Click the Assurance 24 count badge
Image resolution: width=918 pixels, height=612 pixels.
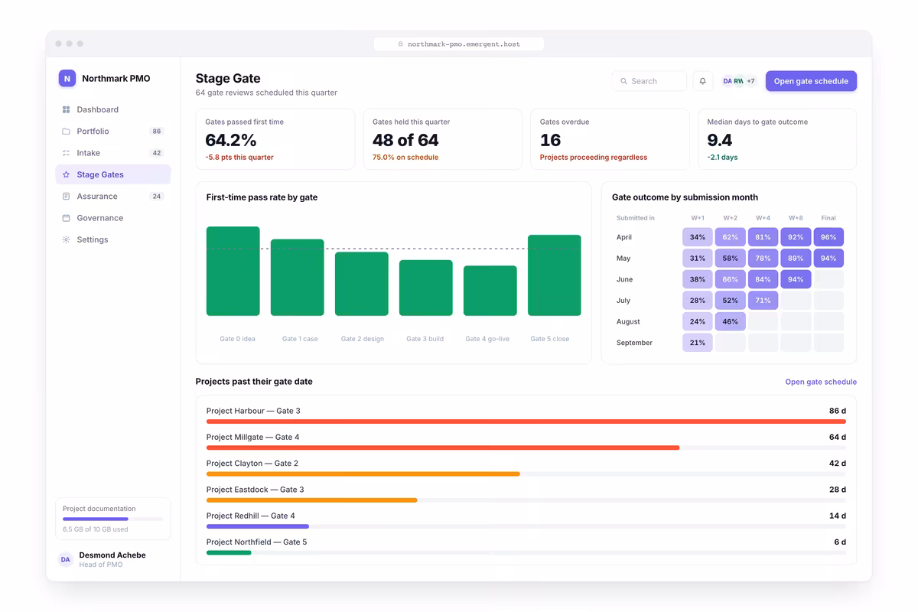pos(157,197)
